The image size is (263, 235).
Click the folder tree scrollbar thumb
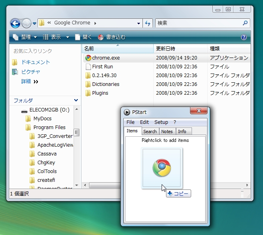[77, 133]
